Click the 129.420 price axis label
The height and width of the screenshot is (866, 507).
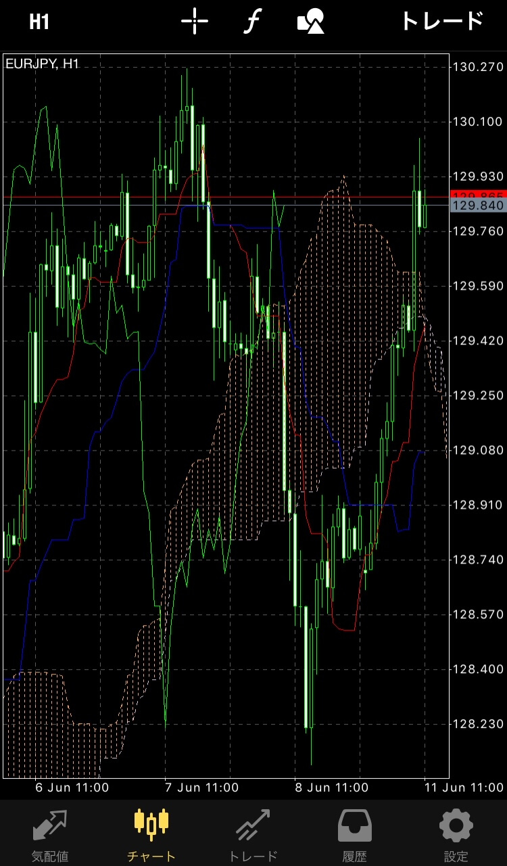[478, 341]
